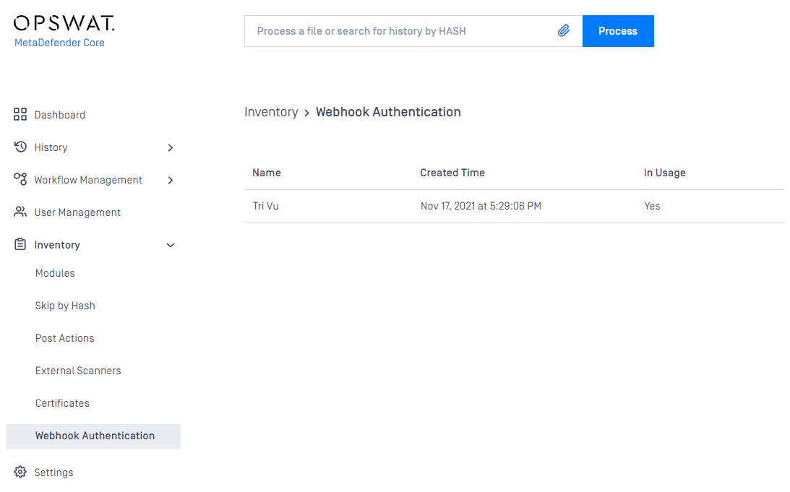Open Post Actions page
The image size is (790, 492).
pyautogui.click(x=64, y=338)
